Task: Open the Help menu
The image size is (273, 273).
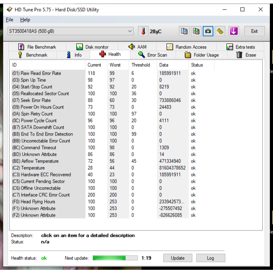Action: click(x=25, y=19)
